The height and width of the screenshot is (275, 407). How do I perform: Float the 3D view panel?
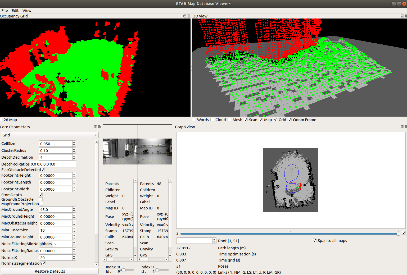[402, 16]
